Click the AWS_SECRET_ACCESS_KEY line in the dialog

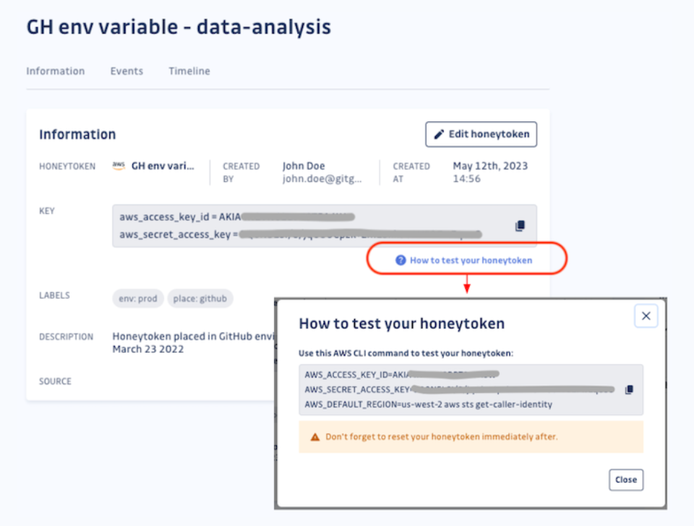(x=460, y=389)
